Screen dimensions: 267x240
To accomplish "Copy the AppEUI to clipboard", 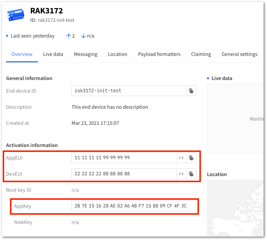I will tap(191, 158).
